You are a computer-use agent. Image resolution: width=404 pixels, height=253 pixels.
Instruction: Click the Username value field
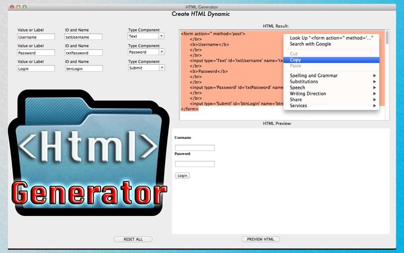pyautogui.click(x=36, y=37)
